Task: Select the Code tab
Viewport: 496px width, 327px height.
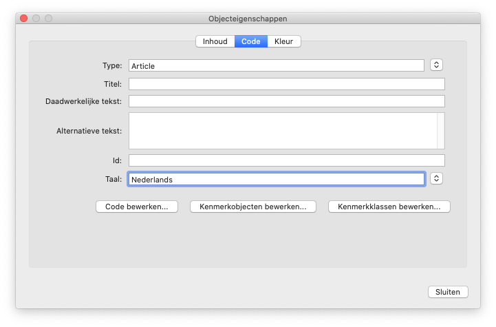Action: coord(250,41)
